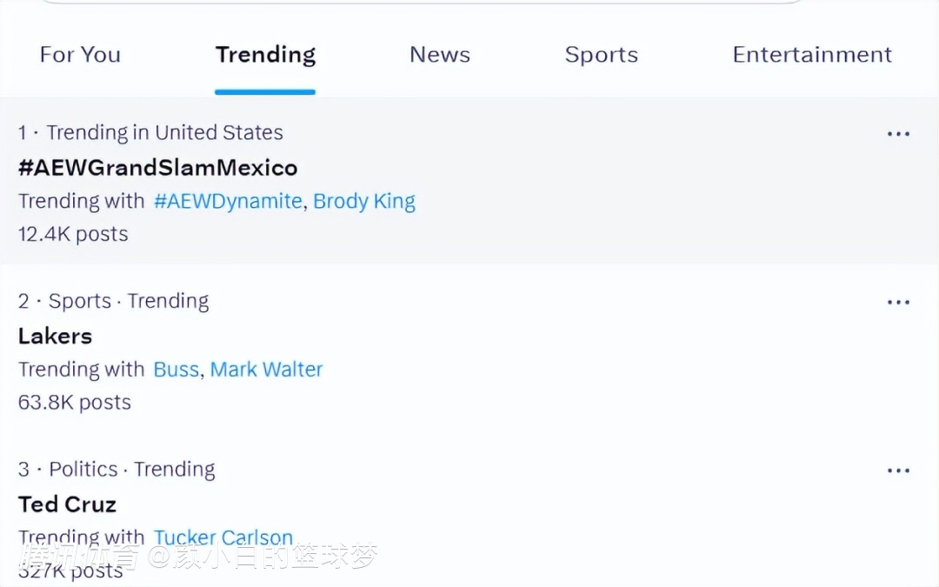Screen dimensions: 939x587
Task: Open more options for #AEWGrandSlamMexico trend
Action: [897, 134]
